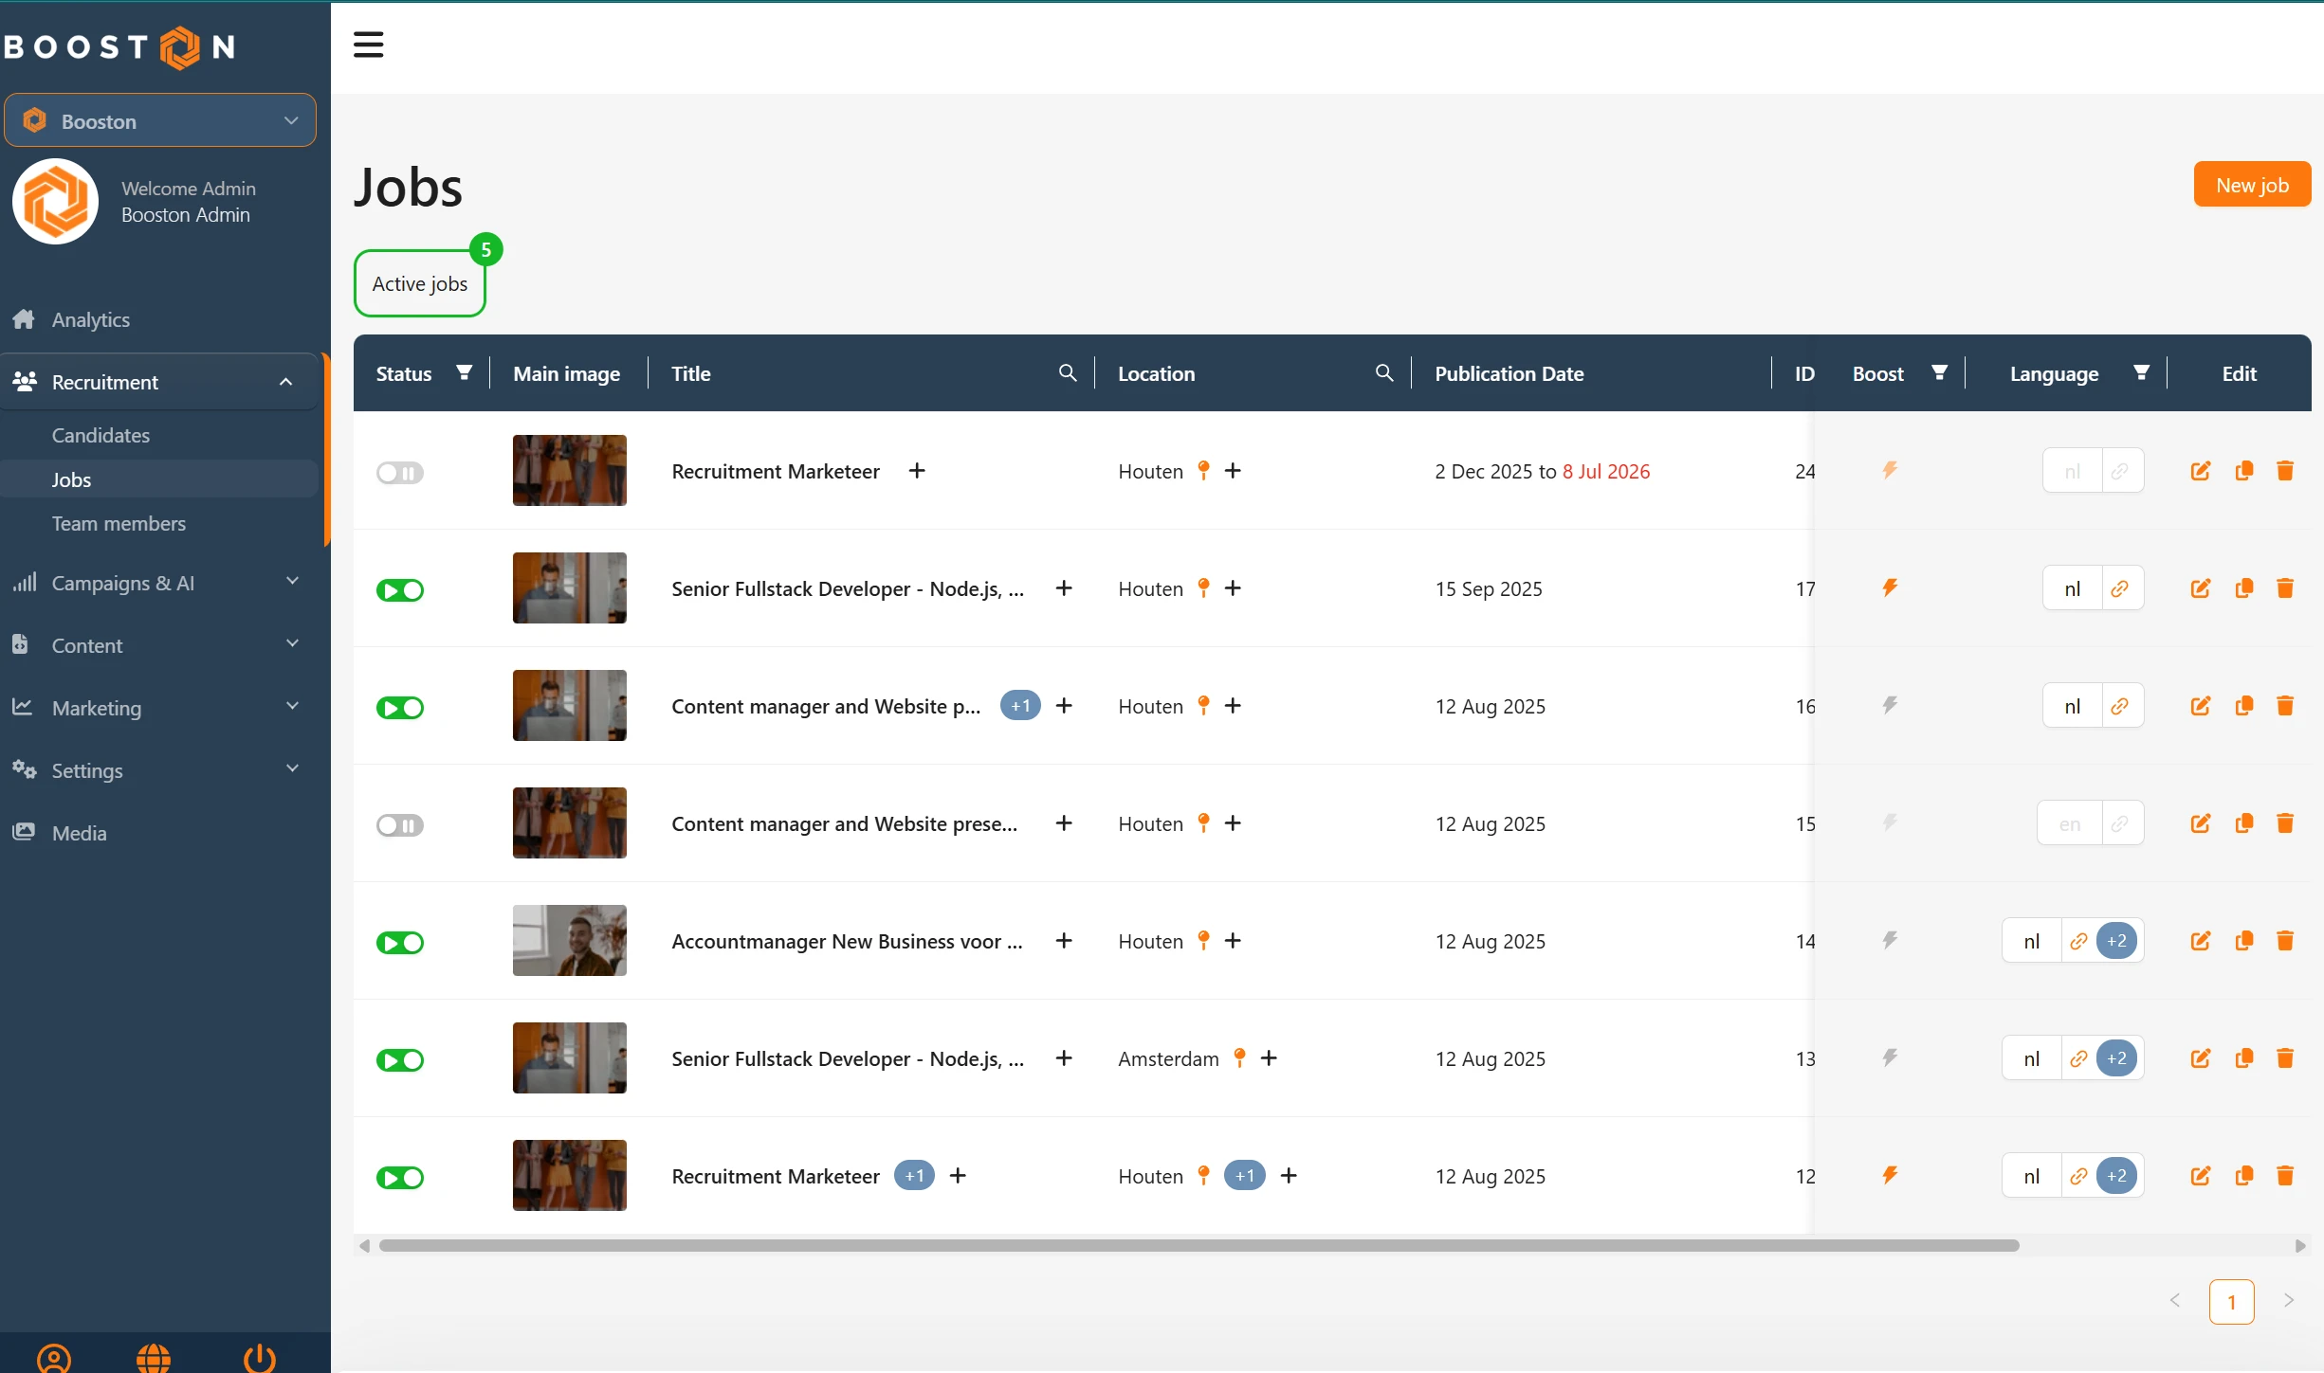Click the New job button
Image resolution: width=2324 pixels, height=1373 pixels.
point(2251,185)
